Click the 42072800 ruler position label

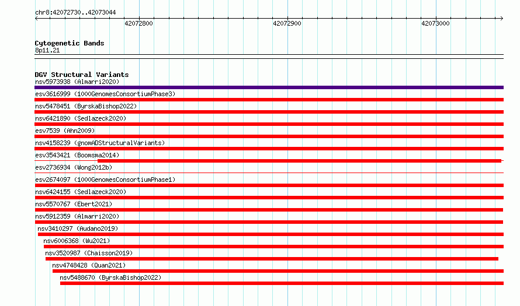tap(138, 23)
